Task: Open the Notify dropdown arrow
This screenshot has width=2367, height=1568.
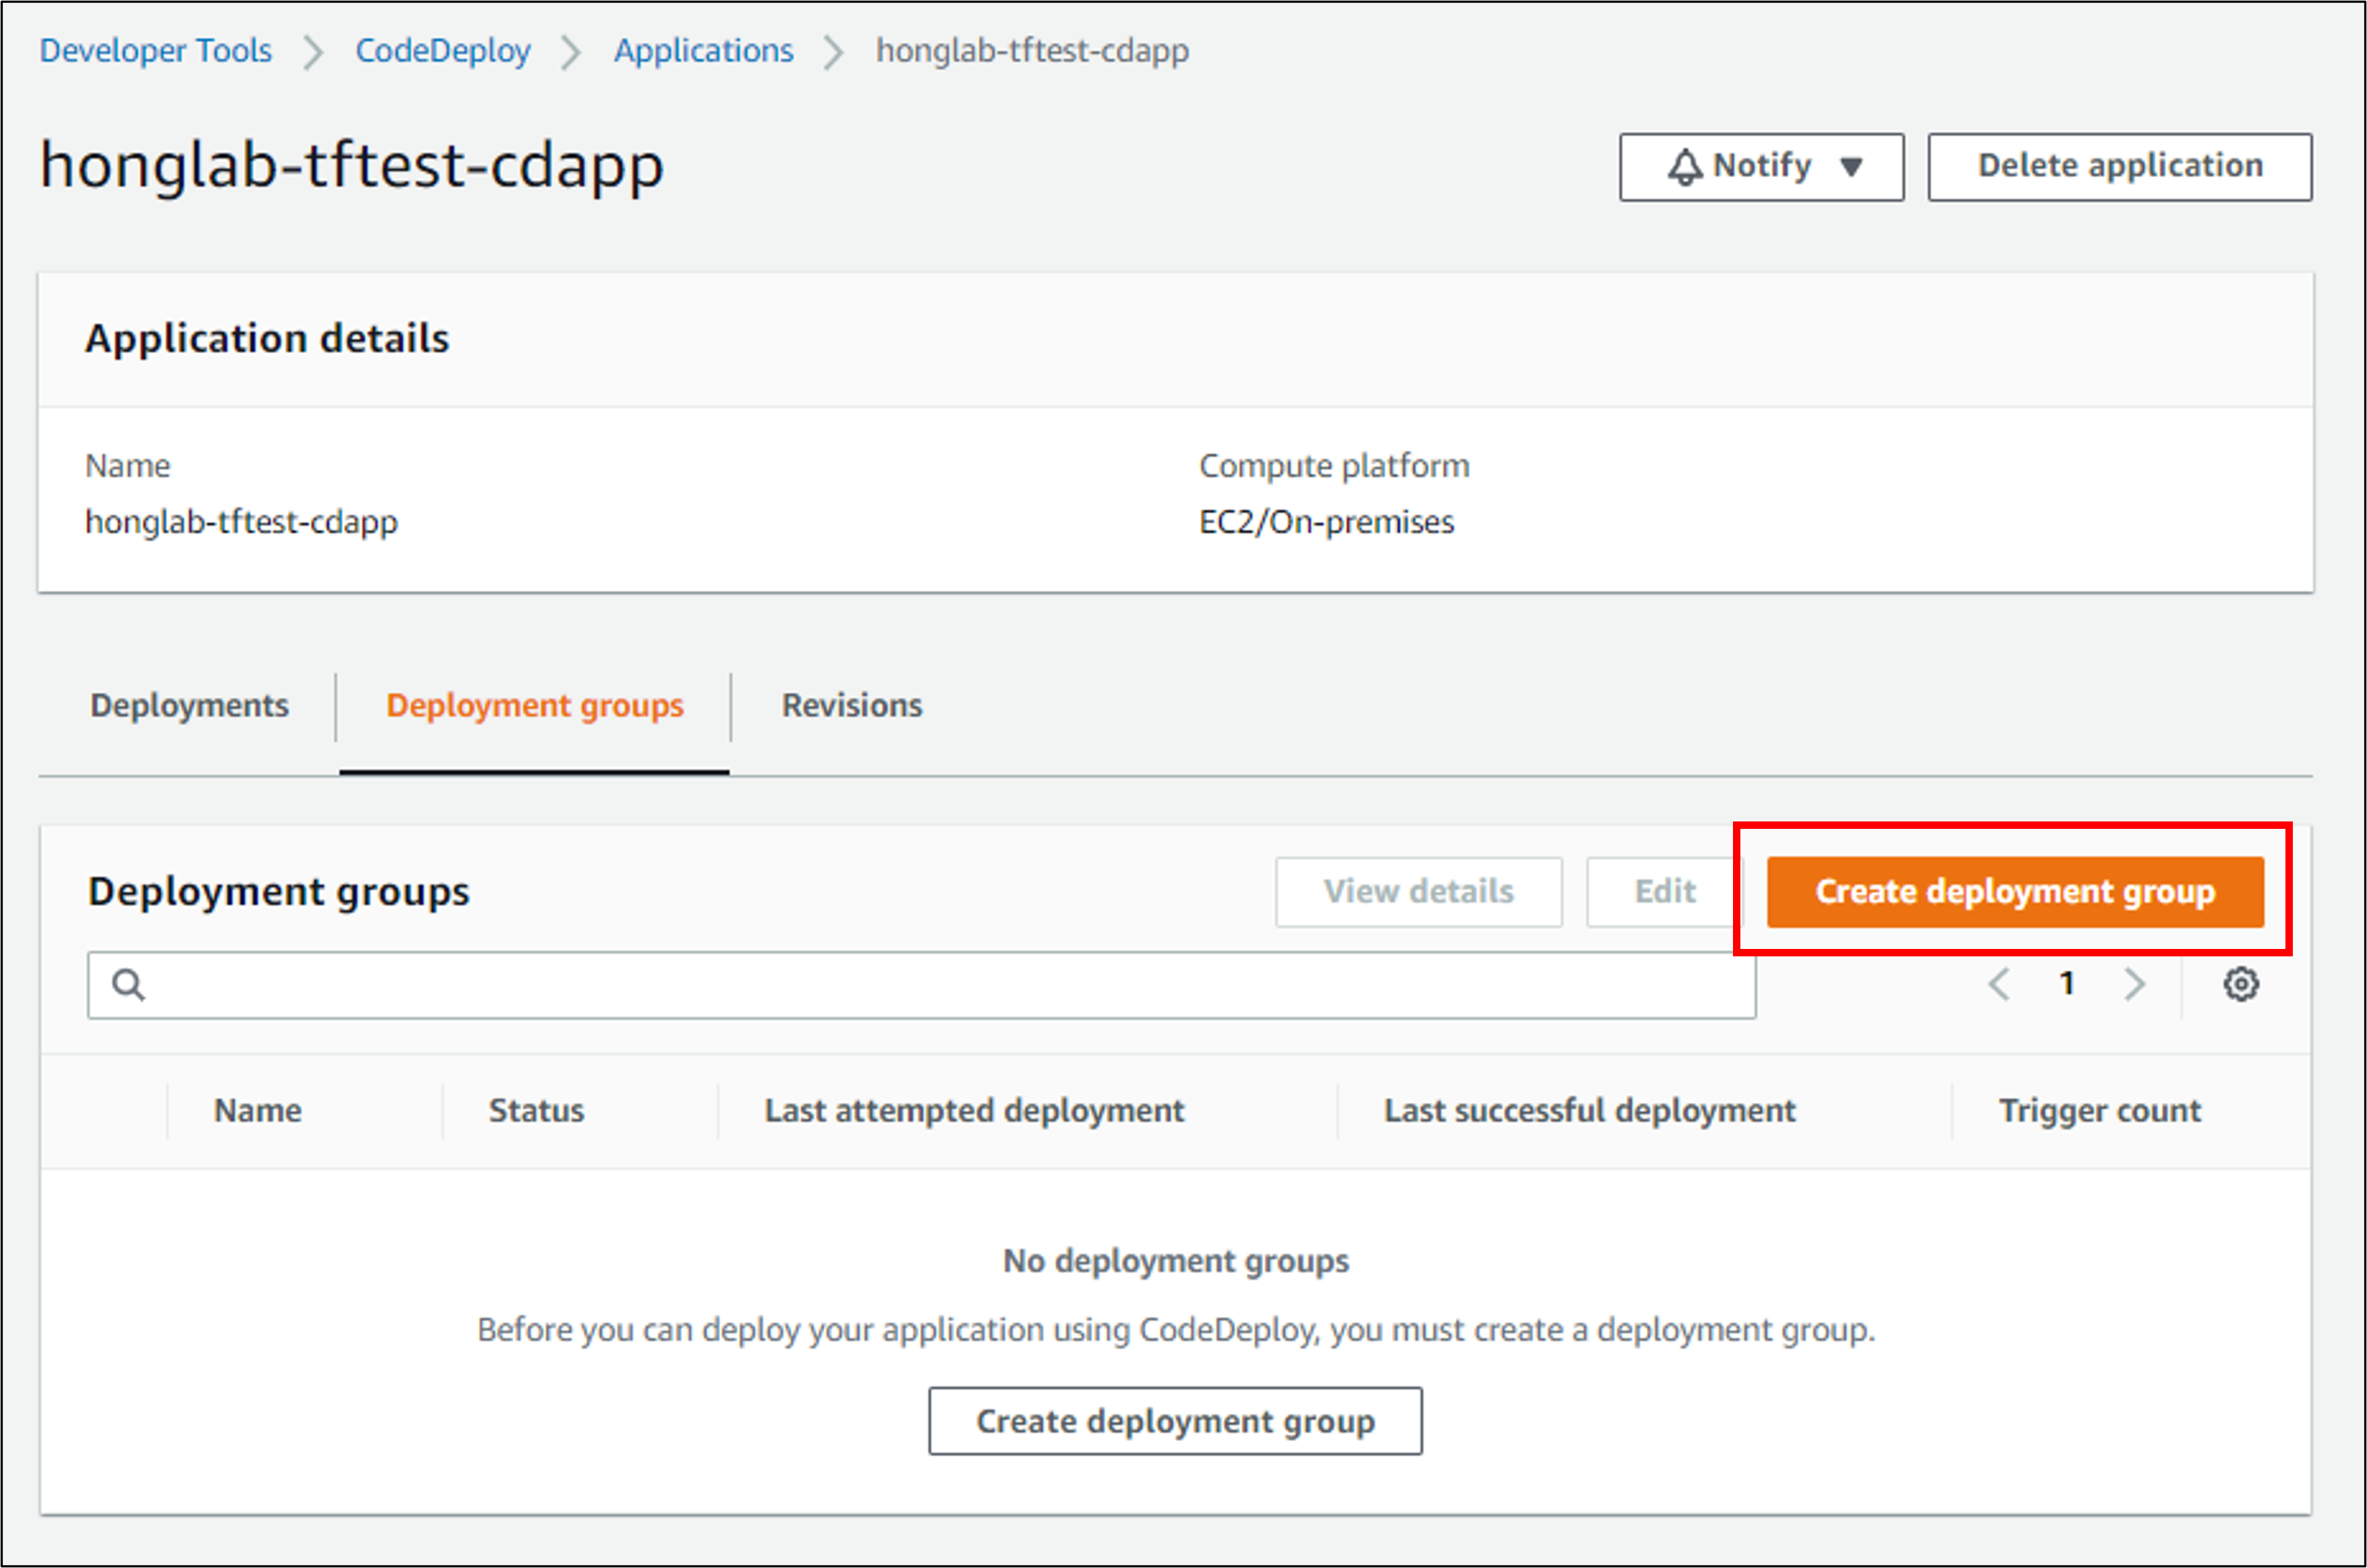Action: pos(1851,167)
